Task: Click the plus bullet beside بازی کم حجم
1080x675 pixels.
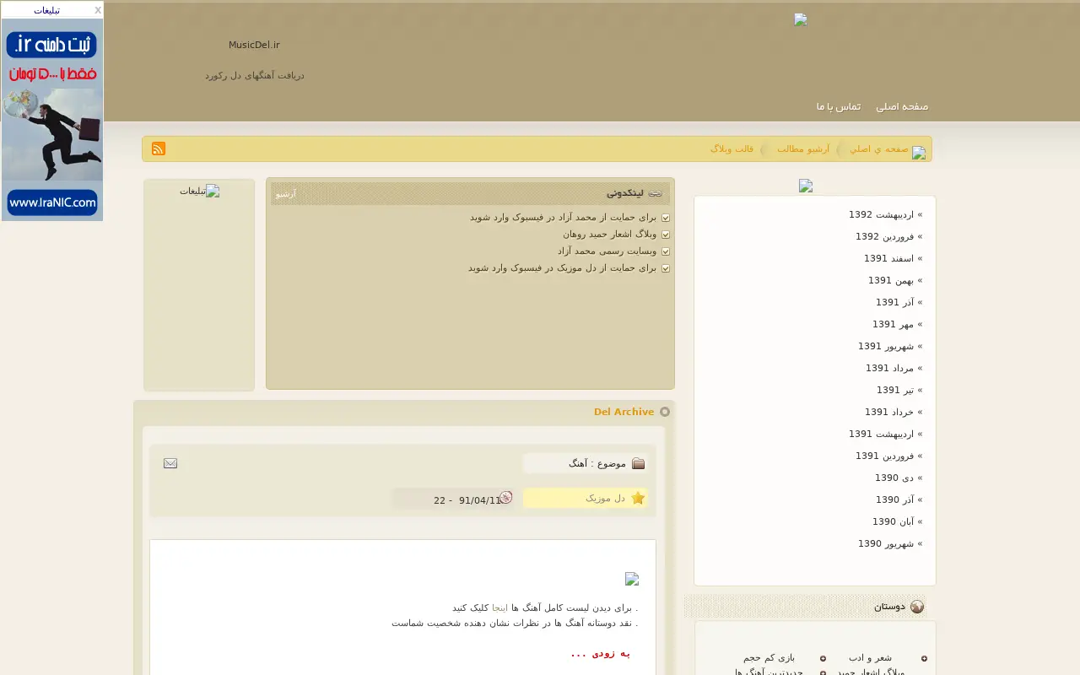Action: (x=823, y=658)
